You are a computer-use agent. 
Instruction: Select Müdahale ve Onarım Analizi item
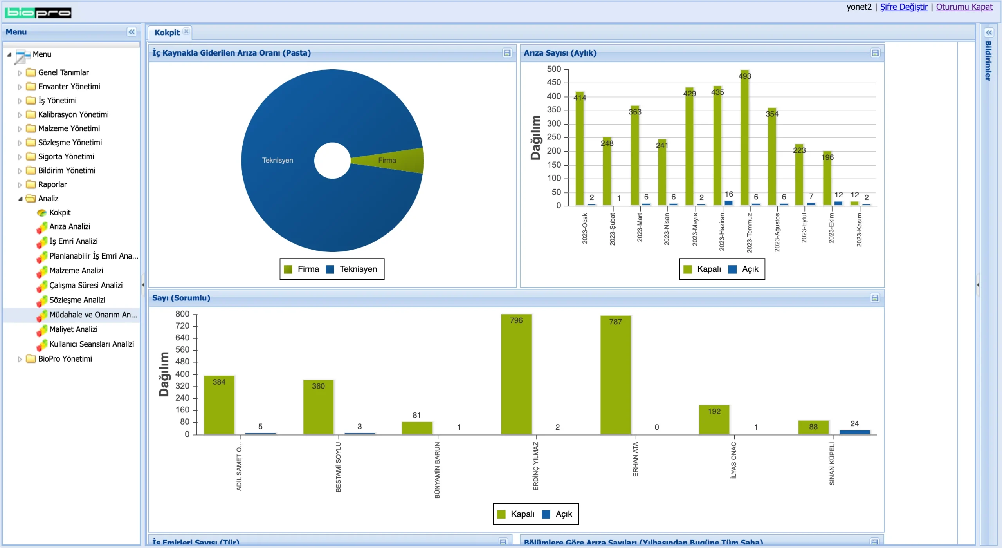[x=93, y=315]
